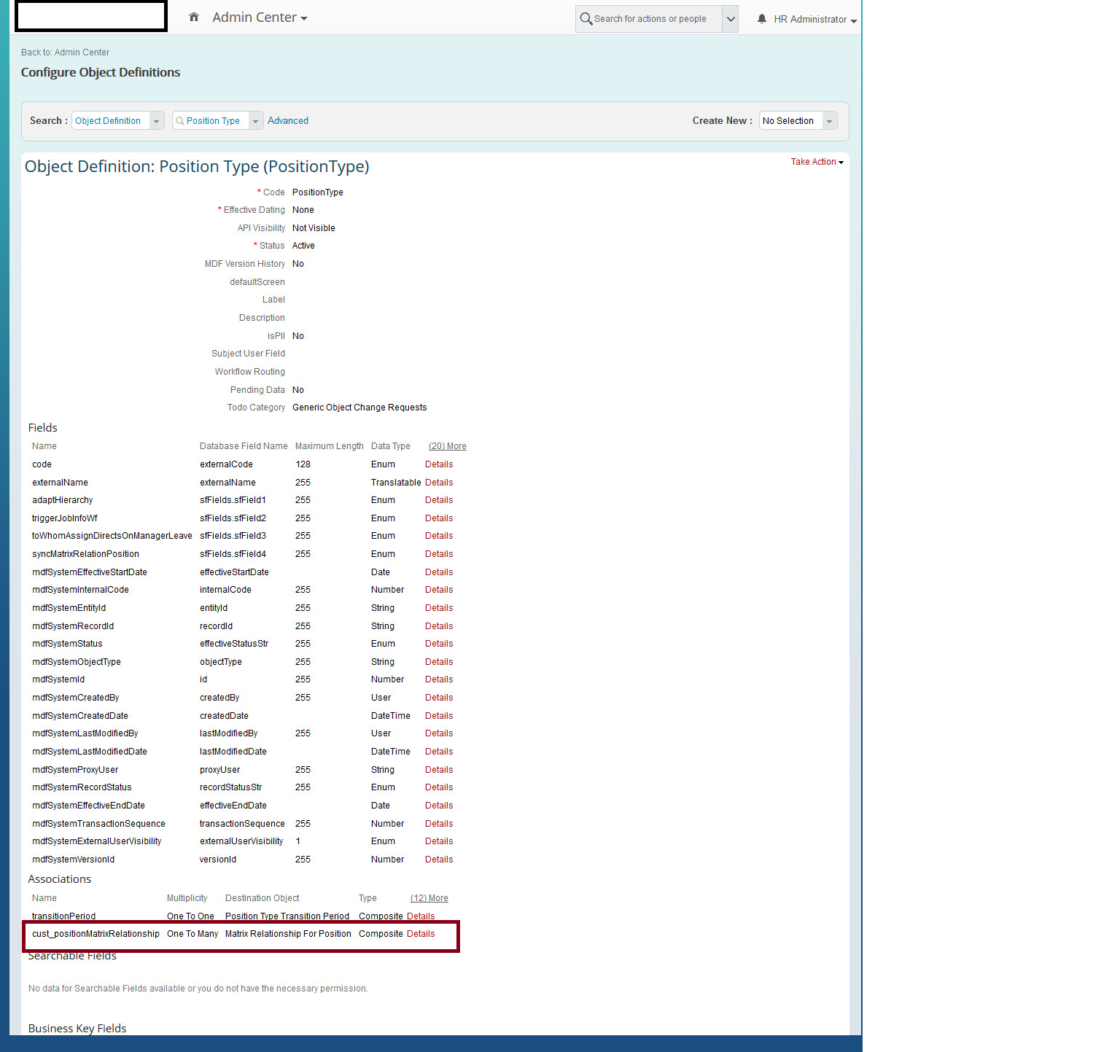Open Details for mdfSystemEffectiveStartDate field
1120x1052 pixels.
click(439, 572)
